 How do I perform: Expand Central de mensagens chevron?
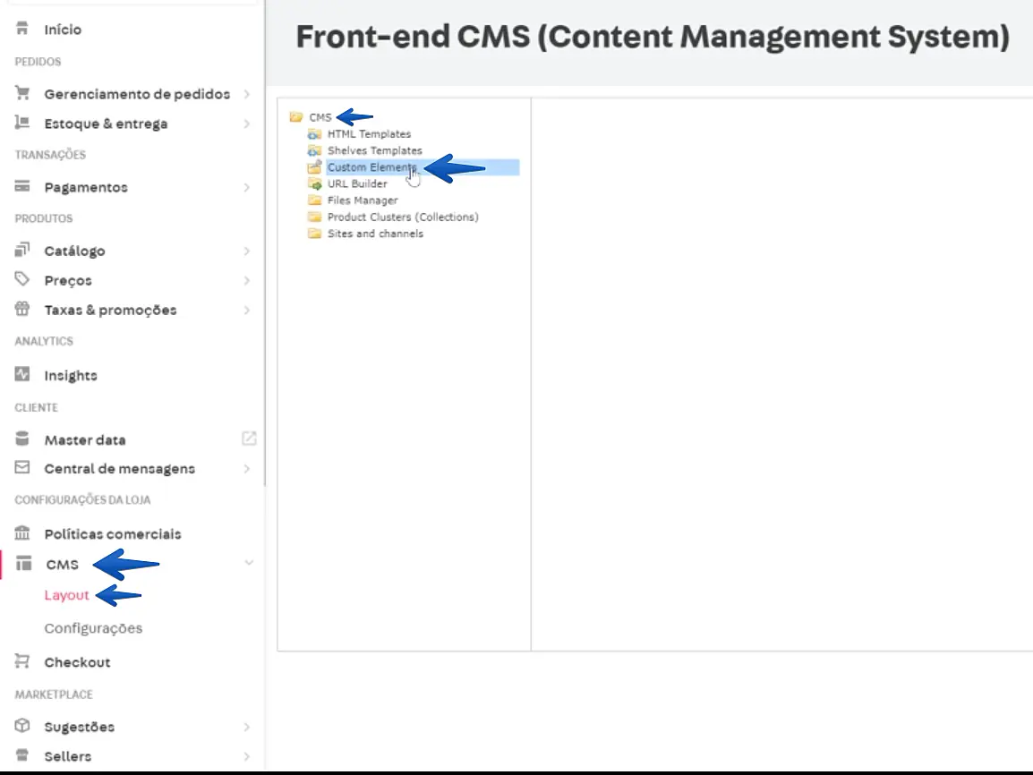pos(246,468)
